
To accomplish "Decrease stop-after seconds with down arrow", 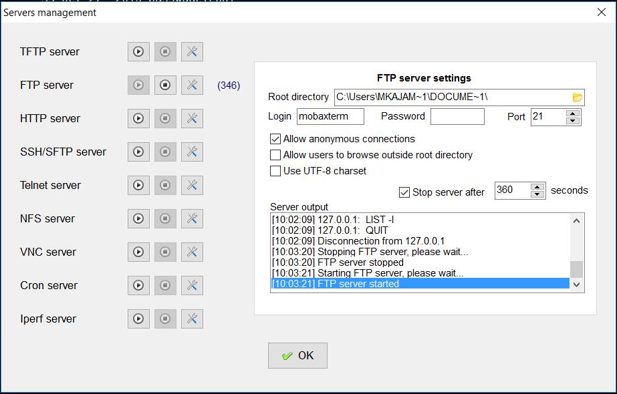I will click(537, 194).
